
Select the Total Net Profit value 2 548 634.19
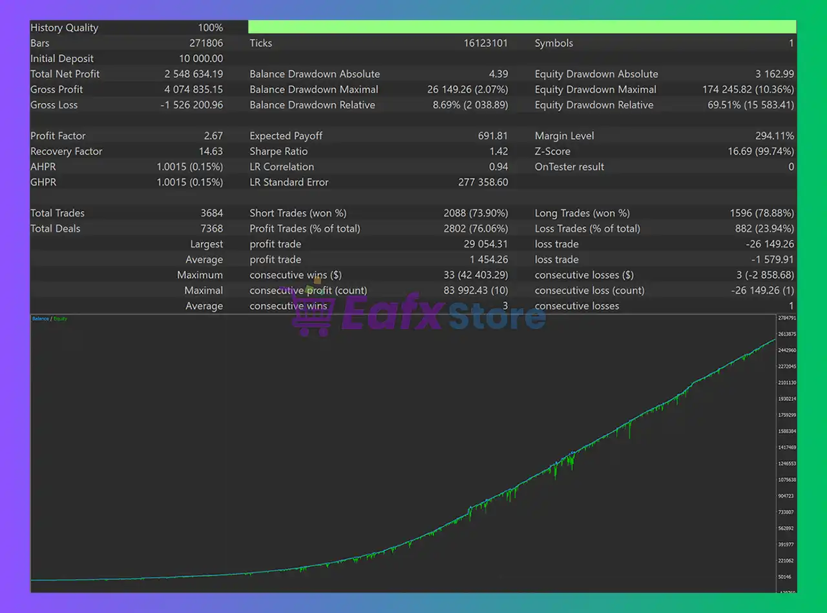point(193,74)
